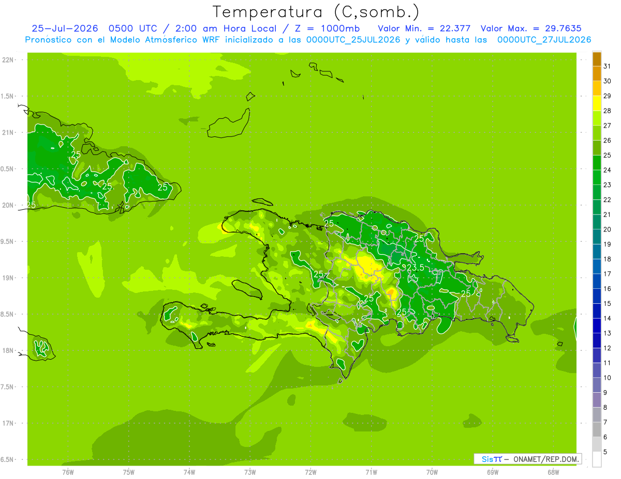621x479 pixels.
Task: Click the 21N latitude label
Action: (7, 132)
